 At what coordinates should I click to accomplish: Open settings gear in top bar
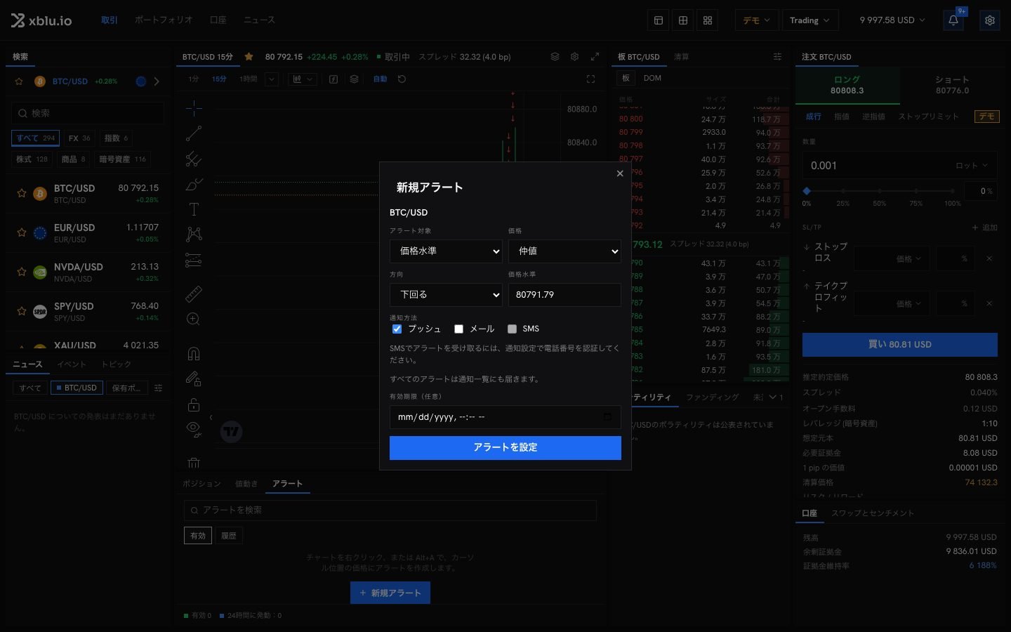[x=990, y=20]
